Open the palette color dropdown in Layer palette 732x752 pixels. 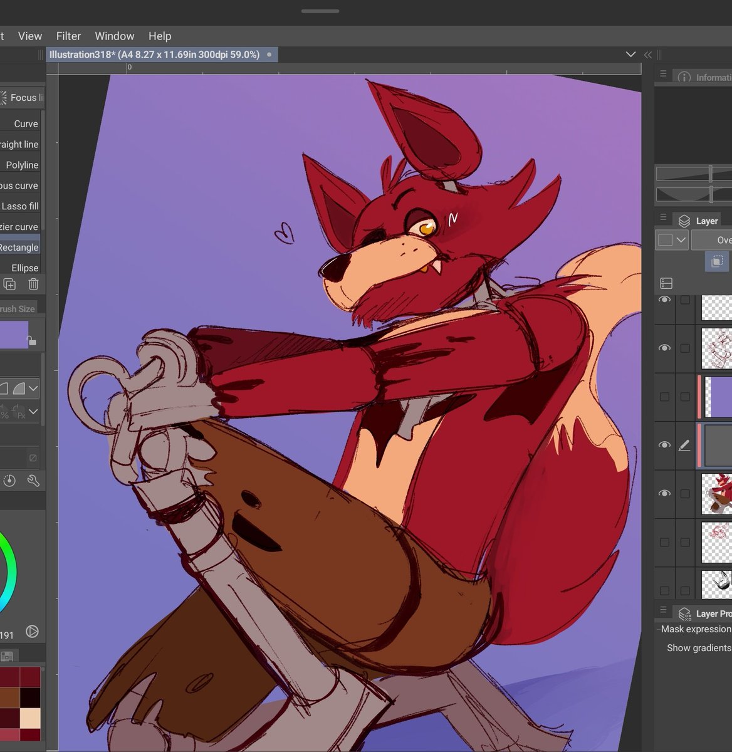point(672,239)
